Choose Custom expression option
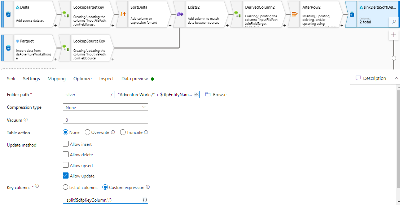 point(105,187)
